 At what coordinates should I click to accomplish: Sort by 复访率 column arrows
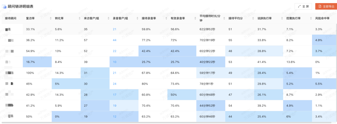pos(51,18)
